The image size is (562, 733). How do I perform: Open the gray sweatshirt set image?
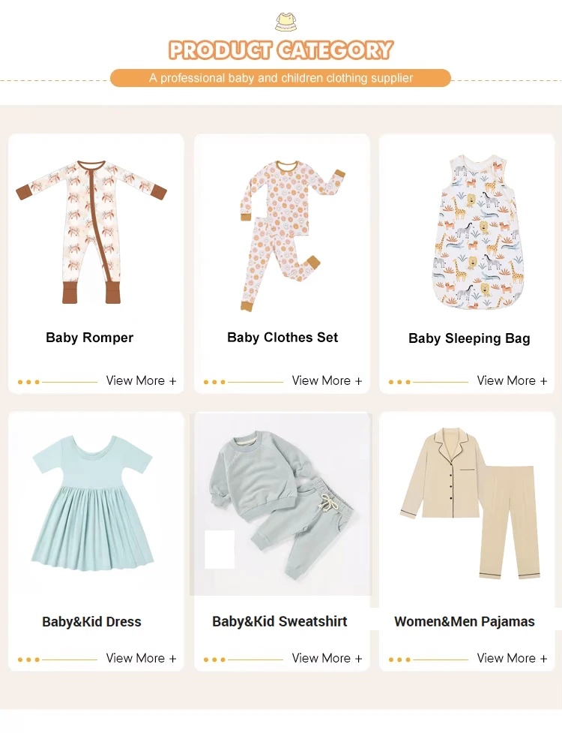click(280, 505)
